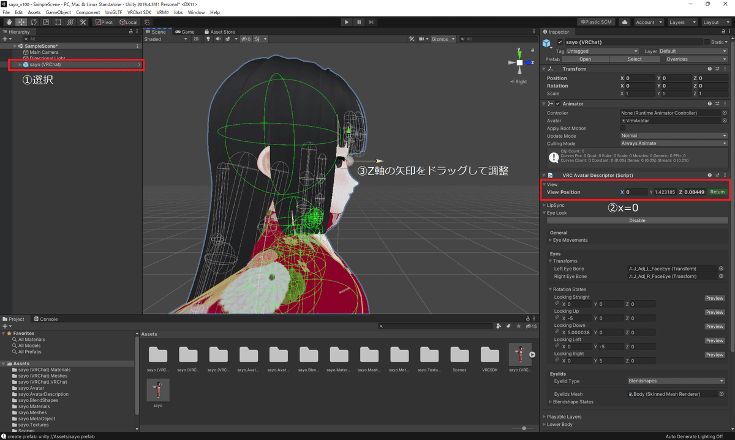
Task: Open the Gizmos dropdown
Action: click(x=443, y=39)
